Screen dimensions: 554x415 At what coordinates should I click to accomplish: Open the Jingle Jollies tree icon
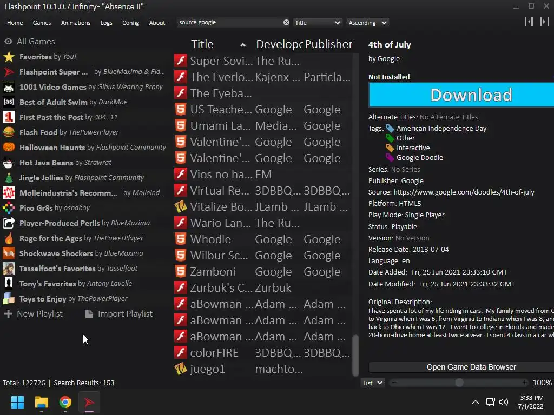(x=9, y=178)
